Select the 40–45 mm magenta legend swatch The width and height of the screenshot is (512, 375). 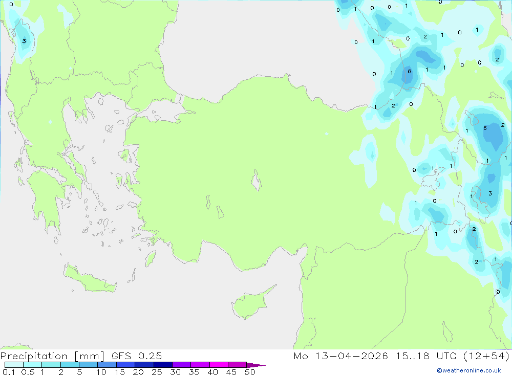coord(219,365)
